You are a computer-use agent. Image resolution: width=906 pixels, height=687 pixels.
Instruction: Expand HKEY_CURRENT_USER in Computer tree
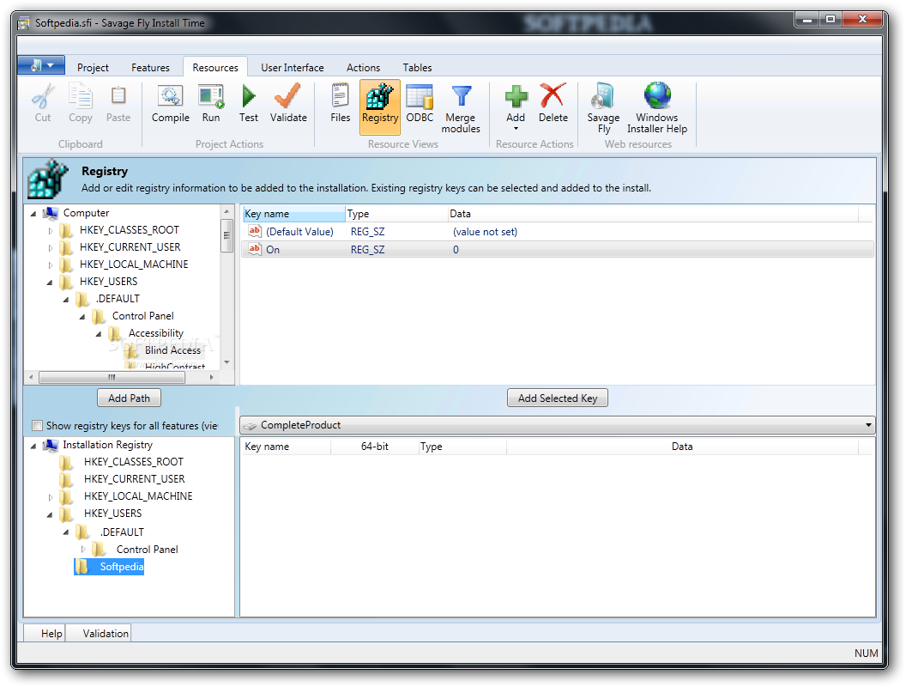(x=51, y=248)
